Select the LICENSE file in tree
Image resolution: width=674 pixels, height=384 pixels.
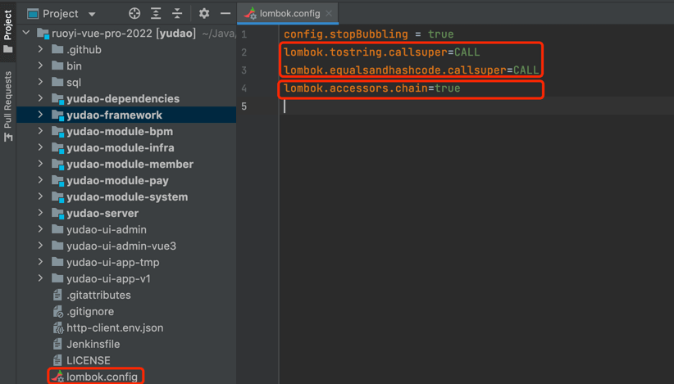tap(88, 360)
